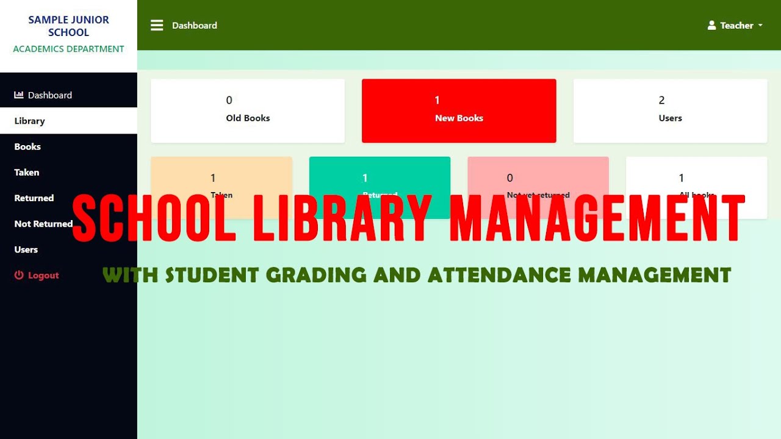This screenshot has height=439, width=781.
Task: Open Not Returned in the sidebar
Action: (68, 224)
